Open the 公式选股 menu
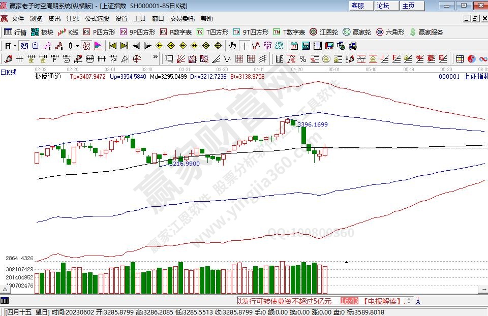The width and height of the screenshot is (488, 316). pyautogui.click(x=97, y=19)
